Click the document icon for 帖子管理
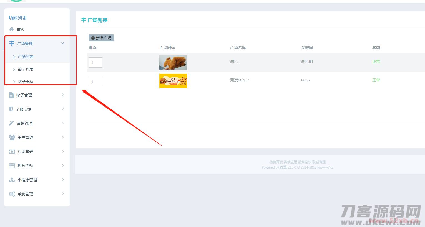The width and height of the screenshot is (425, 227). point(11,95)
